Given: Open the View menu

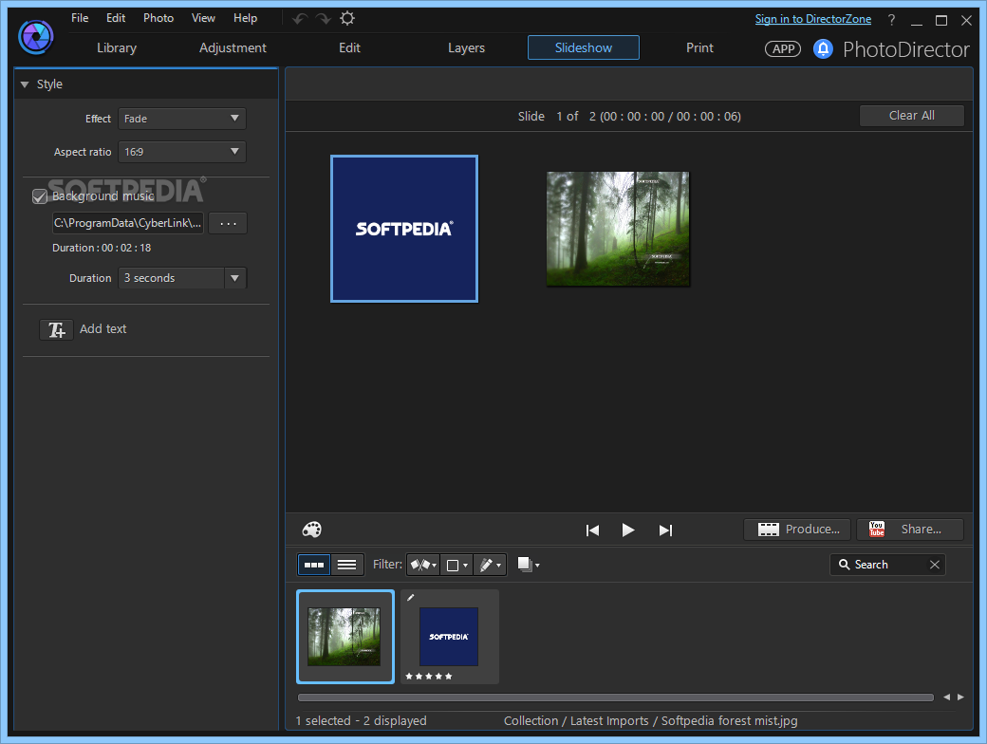Looking at the screenshot, I should click(203, 18).
